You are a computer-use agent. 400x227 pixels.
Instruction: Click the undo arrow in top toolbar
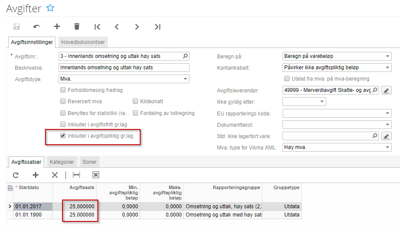37,27
